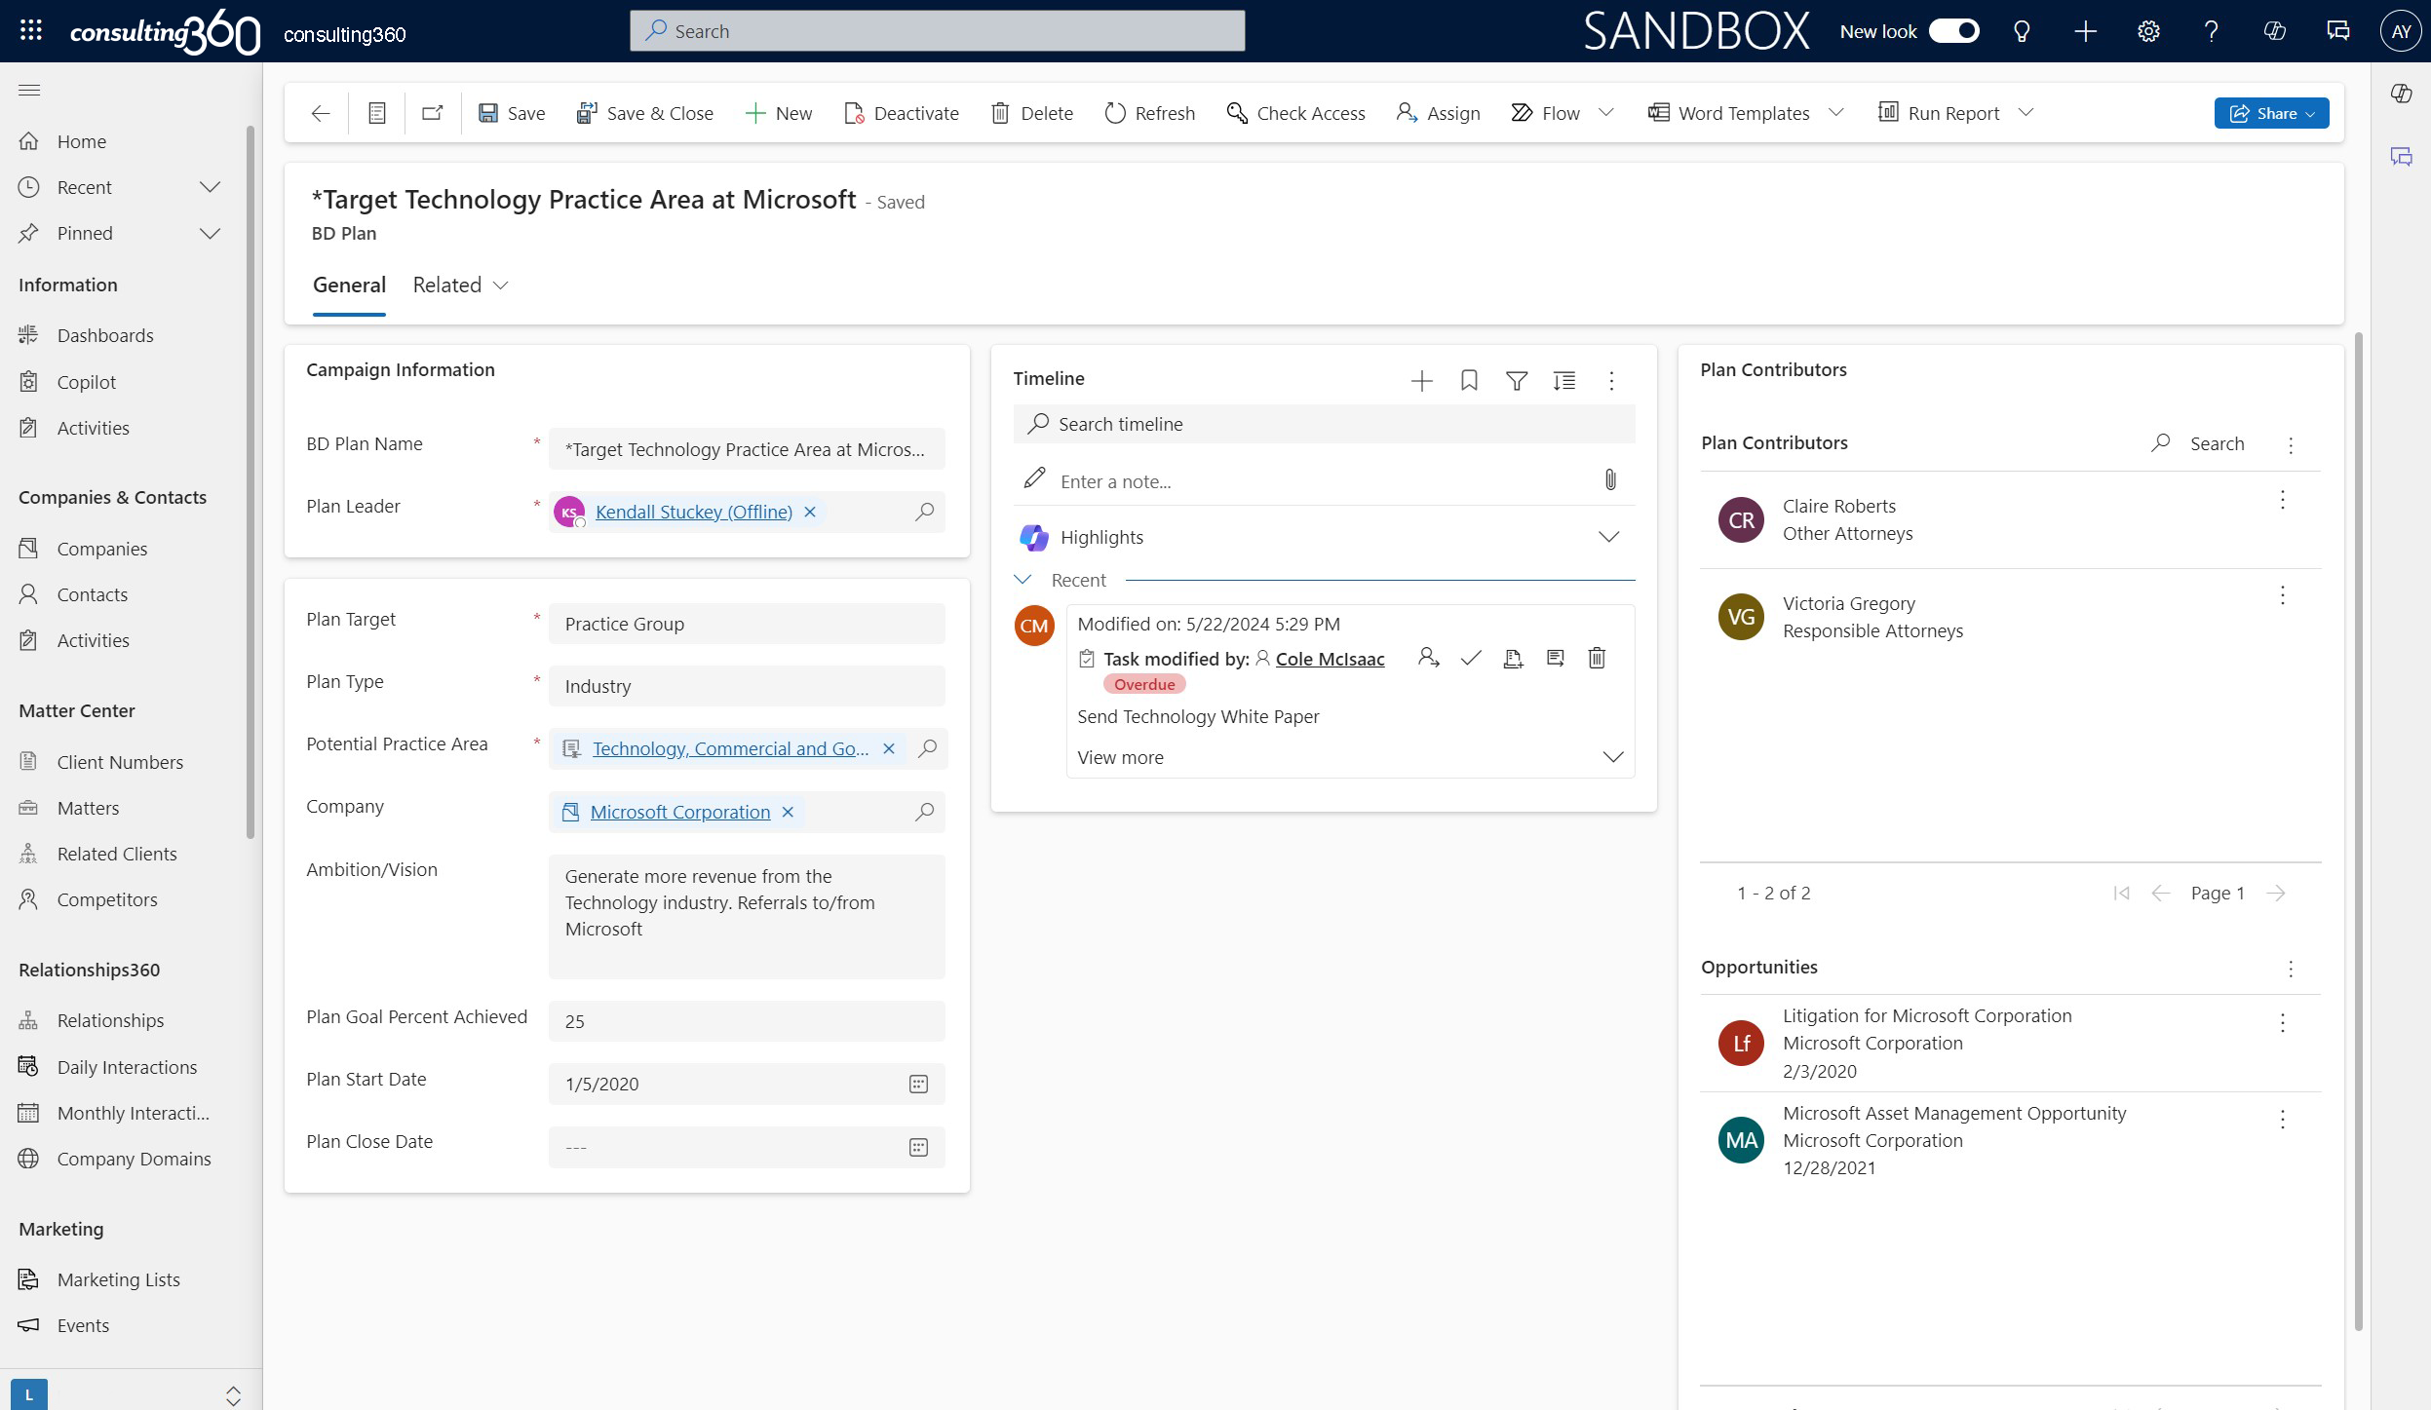Open timeline more commands menu
Image resolution: width=2431 pixels, height=1410 pixels.
tap(1611, 381)
